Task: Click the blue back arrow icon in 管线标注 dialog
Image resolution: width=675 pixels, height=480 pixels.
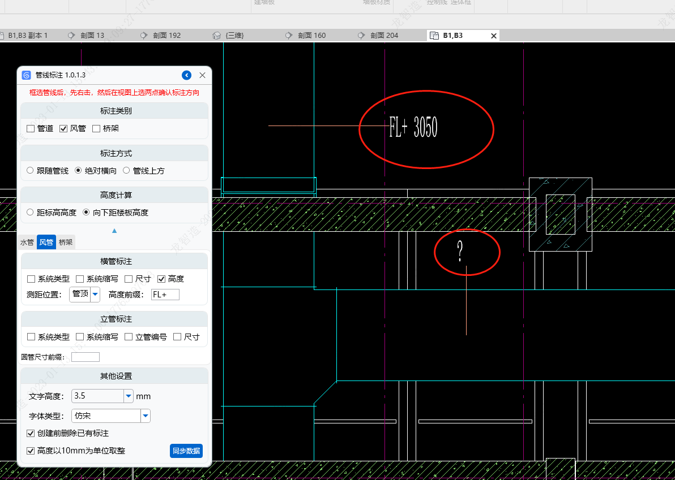Action: pyautogui.click(x=186, y=75)
